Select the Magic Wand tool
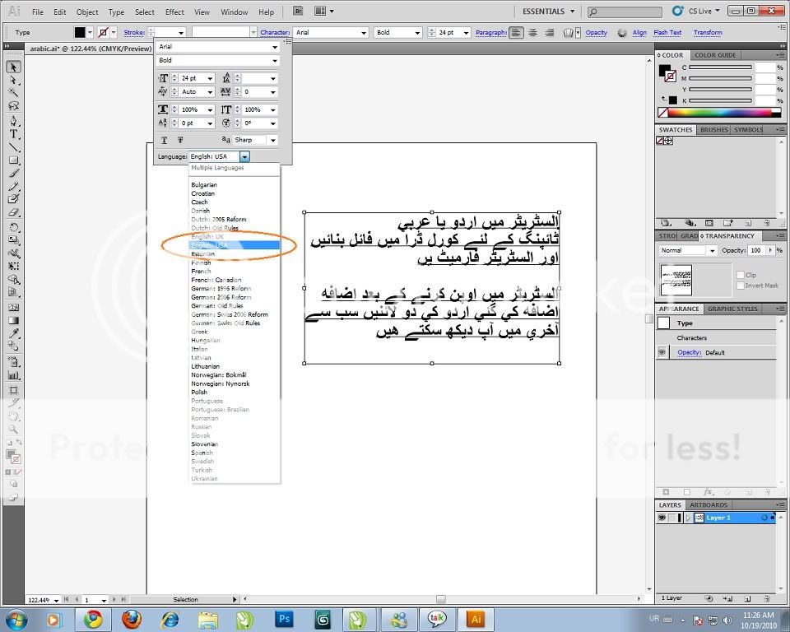 [x=13, y=94]
